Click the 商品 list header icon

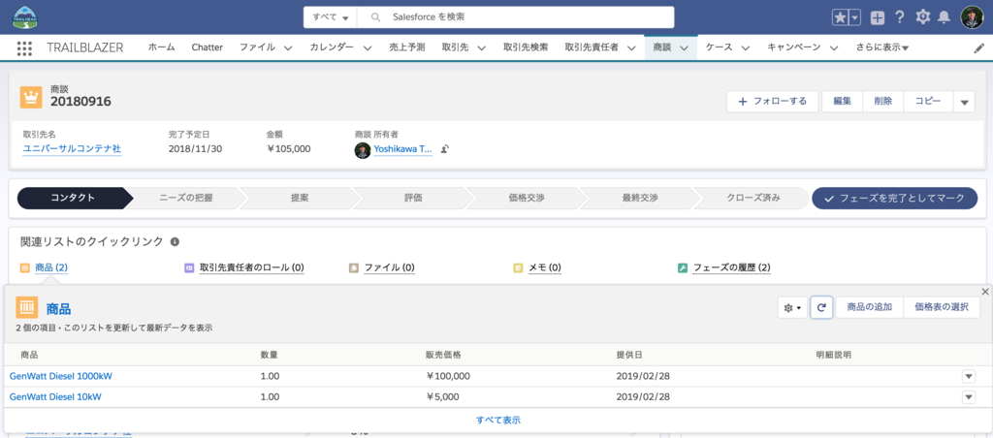27,307
